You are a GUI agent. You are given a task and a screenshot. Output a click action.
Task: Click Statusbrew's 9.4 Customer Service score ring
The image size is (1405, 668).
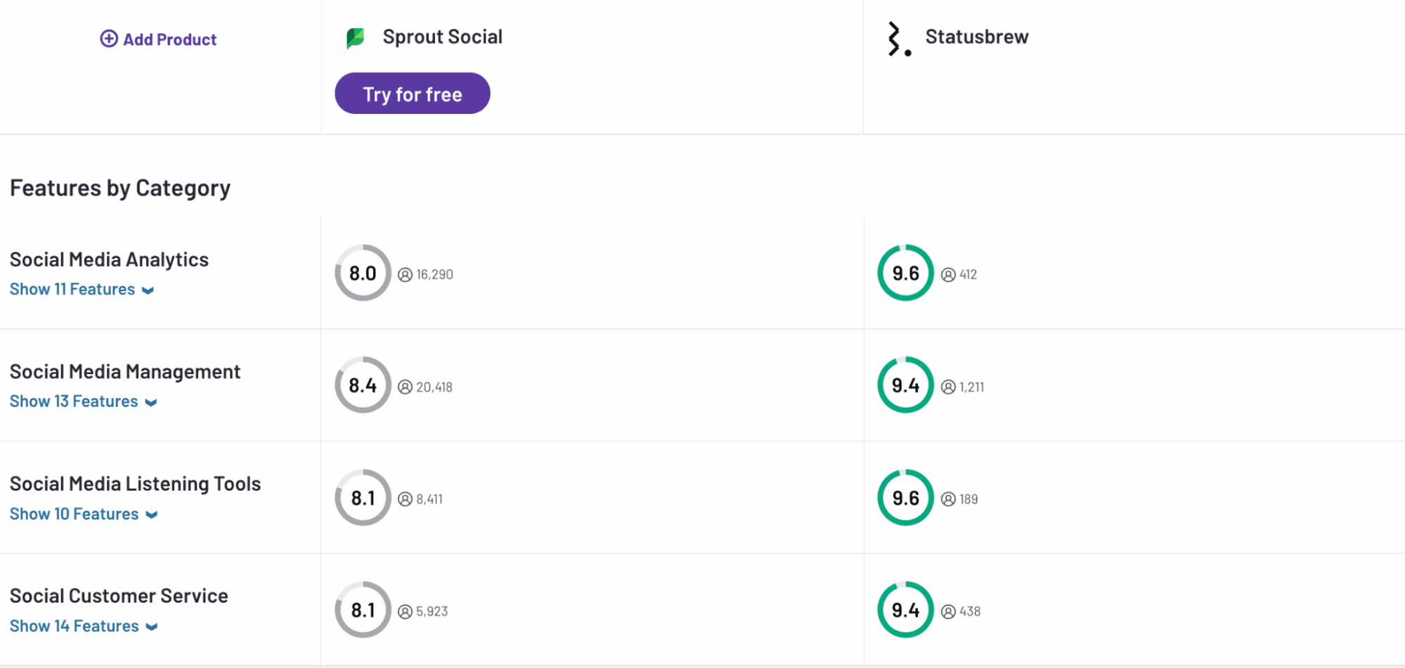(905, 610)
